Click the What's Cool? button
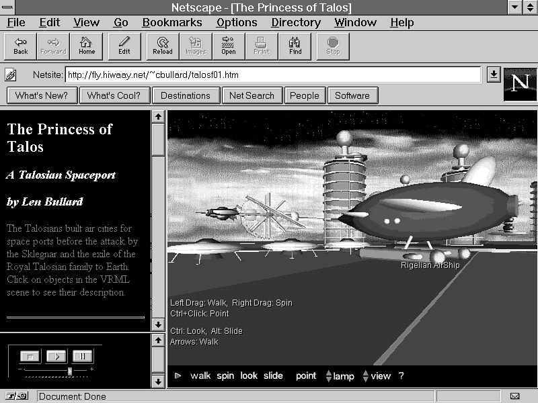This screenshot has height=403, width=538. 114,95
